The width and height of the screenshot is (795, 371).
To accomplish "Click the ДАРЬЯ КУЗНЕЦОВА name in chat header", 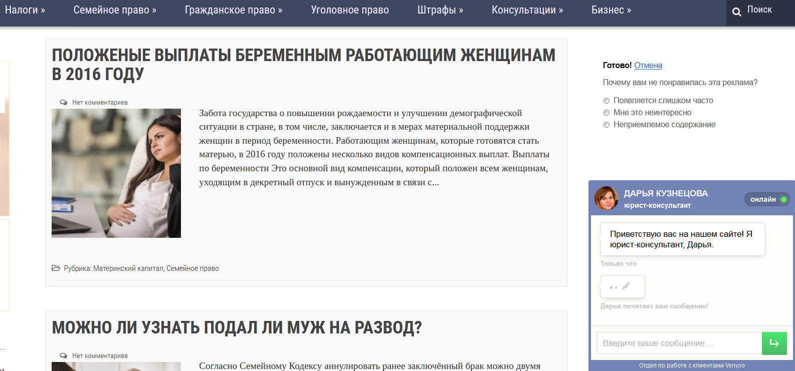I will 666,193.
